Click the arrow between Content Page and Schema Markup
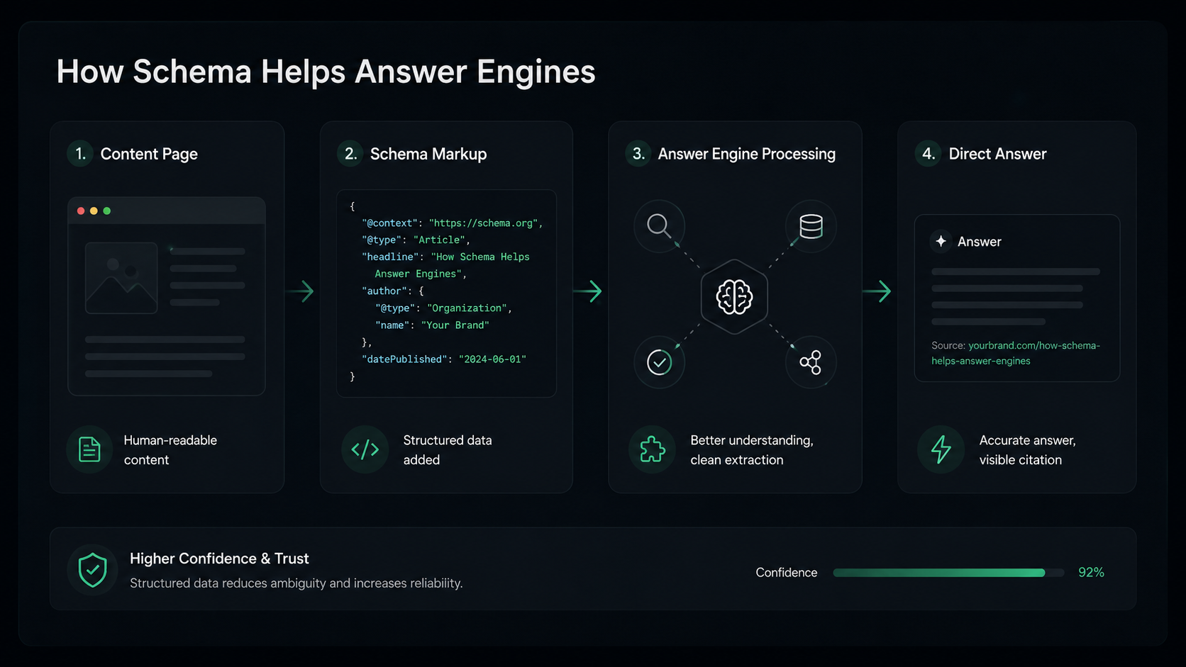Image resolution: width=1186 pixels, height=667 pixels. coord(301,291)
